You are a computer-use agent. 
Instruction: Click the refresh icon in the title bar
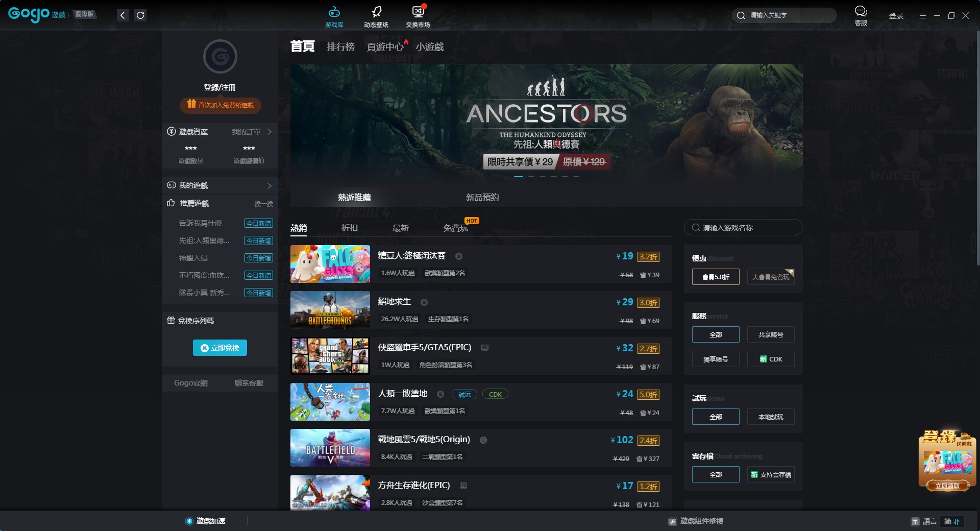[140, 15]
